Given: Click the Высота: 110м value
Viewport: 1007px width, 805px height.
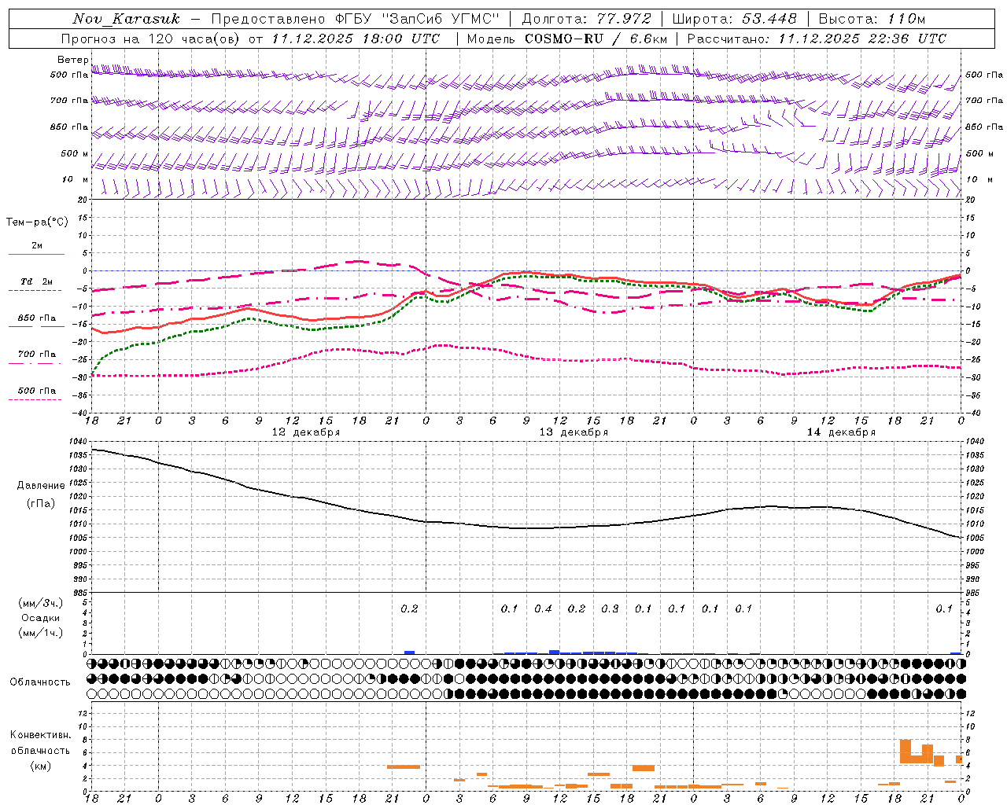Looking at the screenshot, I should [x=872, y=19].
